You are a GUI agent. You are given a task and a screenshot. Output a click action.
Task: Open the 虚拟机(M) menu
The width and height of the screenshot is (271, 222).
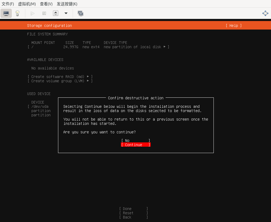pos(27,4)
